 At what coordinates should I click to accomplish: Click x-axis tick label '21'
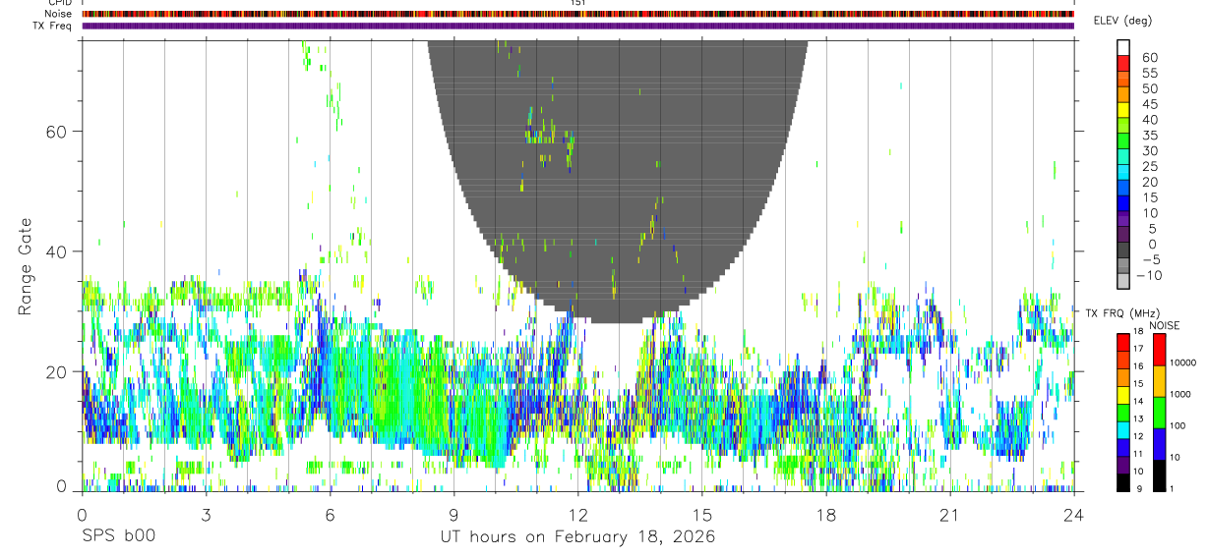[950, 514]
